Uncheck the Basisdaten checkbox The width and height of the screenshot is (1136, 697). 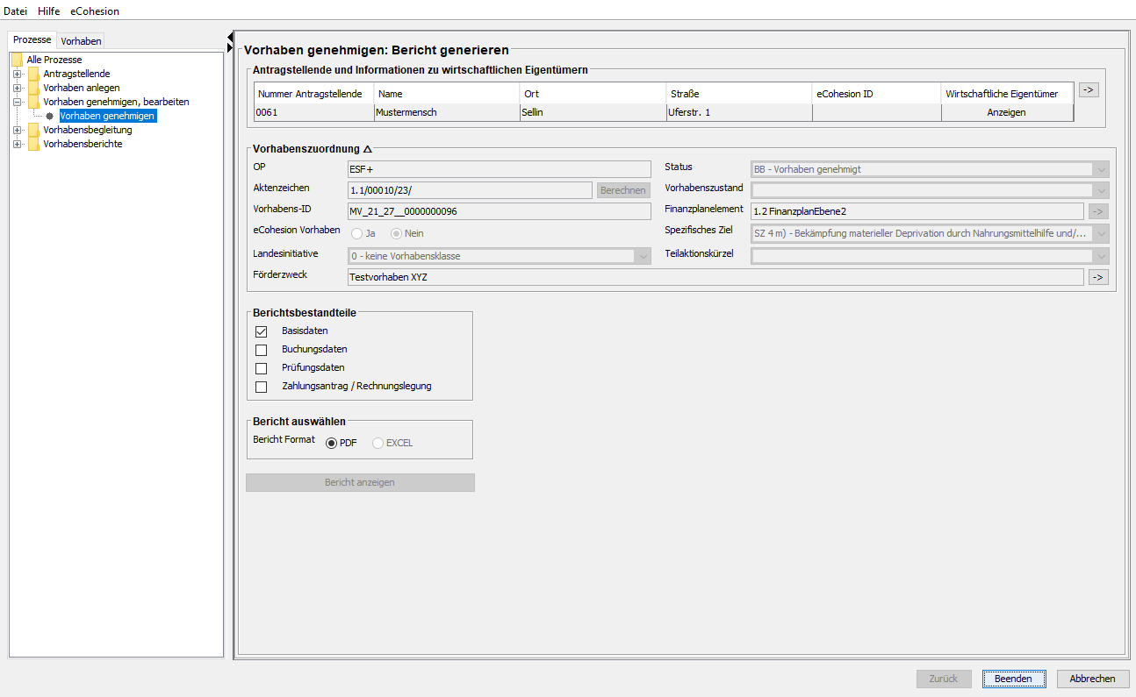[x=261, y=331]
